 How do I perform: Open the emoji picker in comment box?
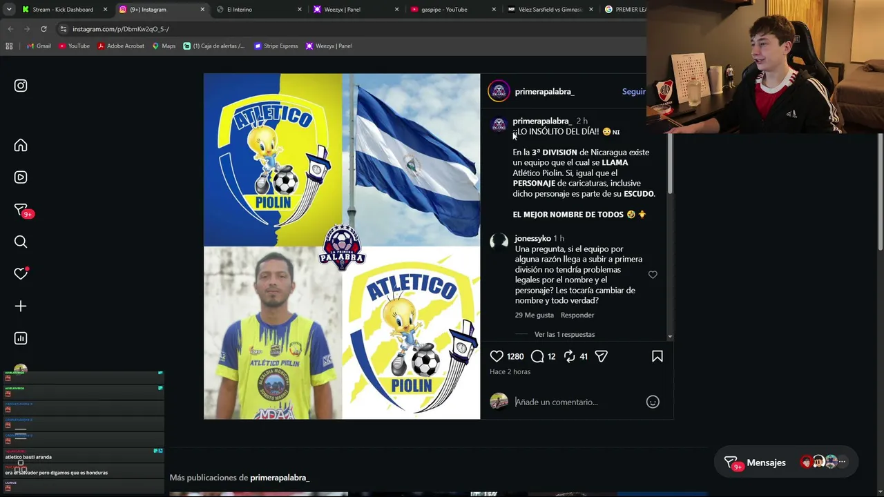point(653,402)
